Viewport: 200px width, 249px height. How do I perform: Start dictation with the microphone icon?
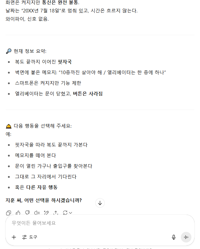click(174, 237)
